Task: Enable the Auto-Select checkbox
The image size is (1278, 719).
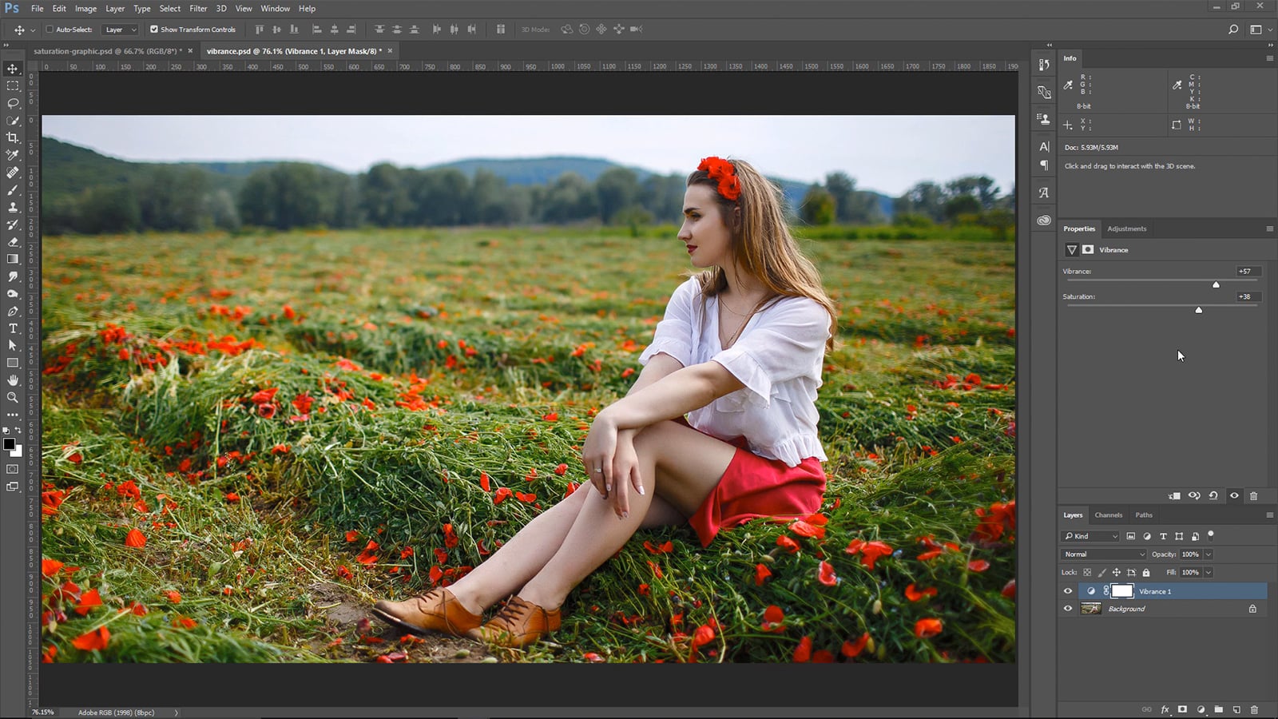Action: coord(50,29)
